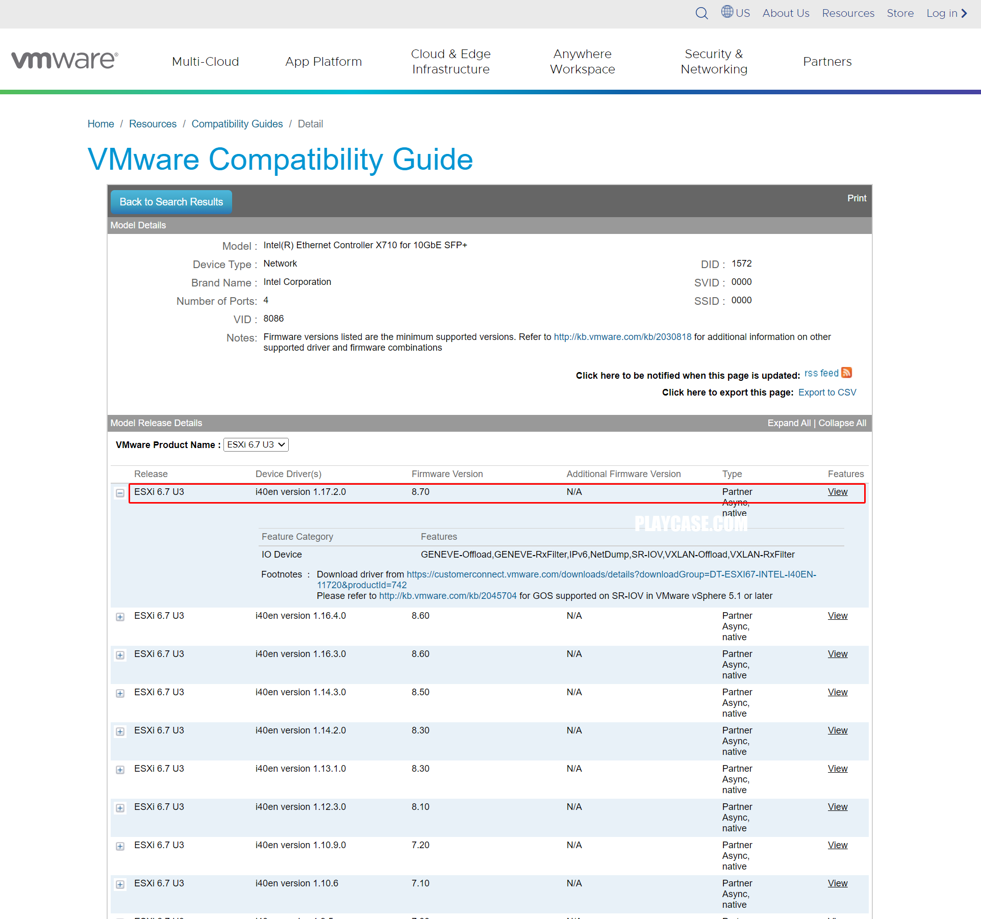Expand the i40en version 1.14.3.0 row
981x919 pixels.
pyautogui.click(x=120, y=693)
